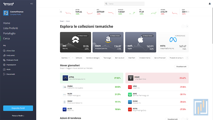This screenshot has width=213, height=120.
Task: Click the OIL ticker item
Action: tap(147, 12)
